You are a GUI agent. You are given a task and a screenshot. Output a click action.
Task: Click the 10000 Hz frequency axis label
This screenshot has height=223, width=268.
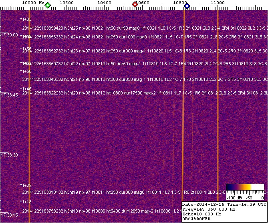tap(33, 3)
